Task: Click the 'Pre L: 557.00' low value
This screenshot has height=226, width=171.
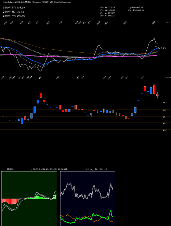Action: [107, 13]
